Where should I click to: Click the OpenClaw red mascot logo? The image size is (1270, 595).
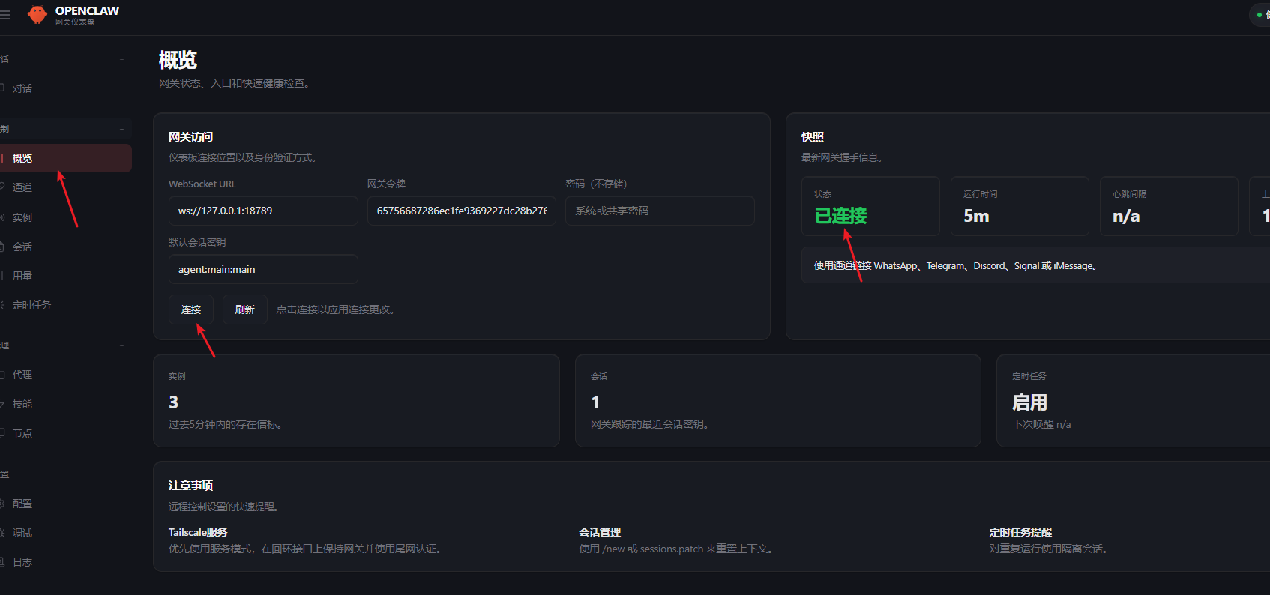click(x=37, y=14)
